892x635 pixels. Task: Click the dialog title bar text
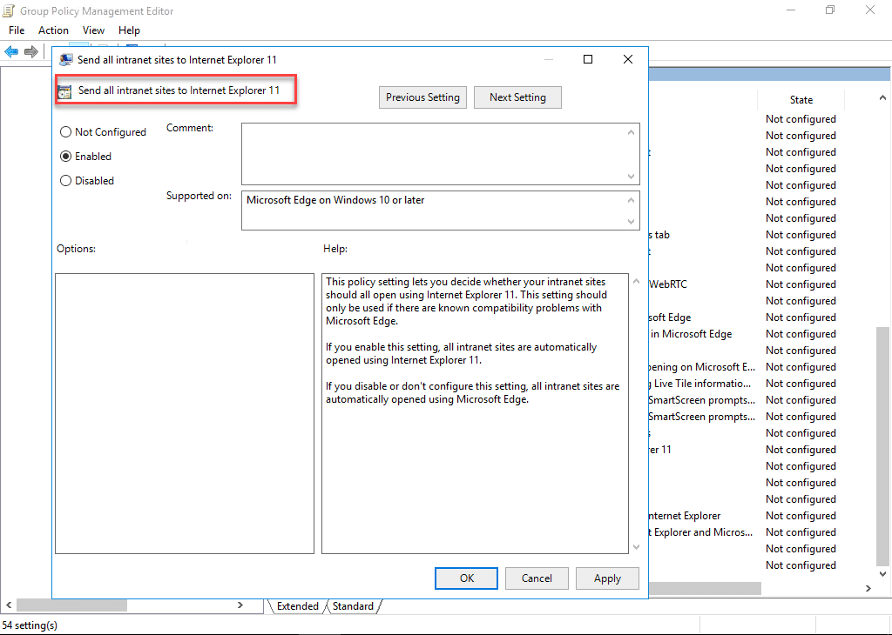pos(177,60)
